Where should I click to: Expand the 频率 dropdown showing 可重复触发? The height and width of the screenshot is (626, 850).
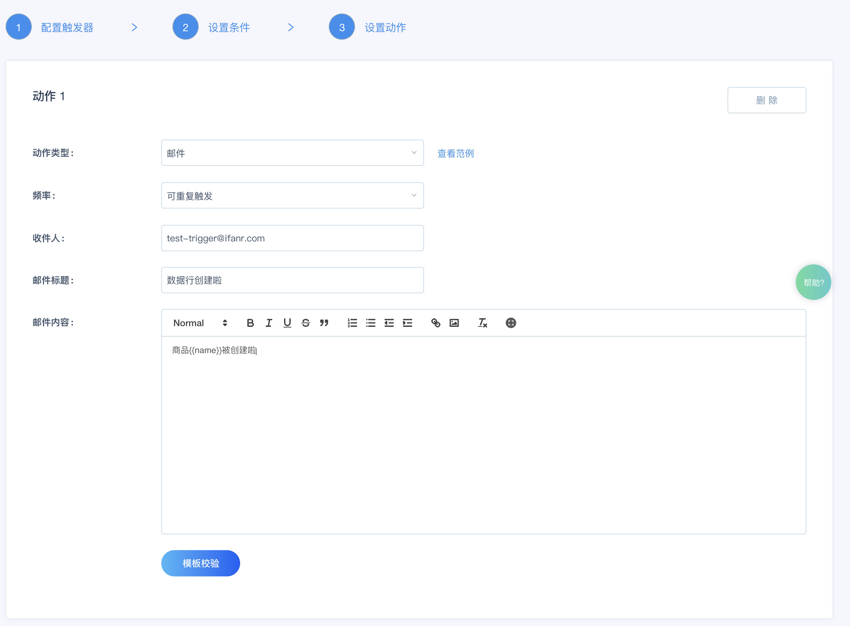coord(292,196)
